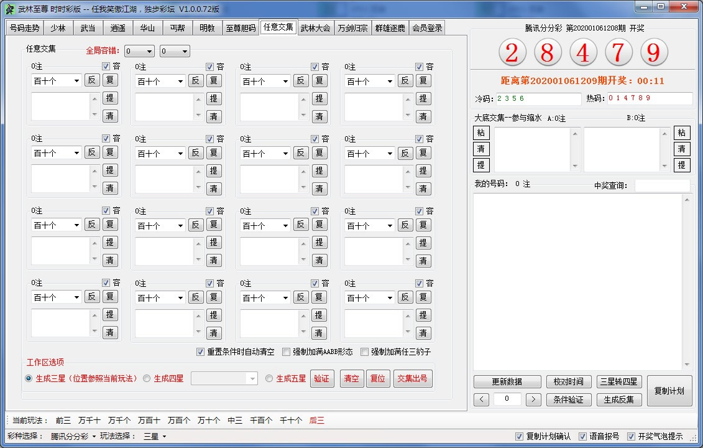The width and height of the screenshot is (703, 448).
Task: Enable the 强制加满AABB形态 checkbox
Action: 287,352
